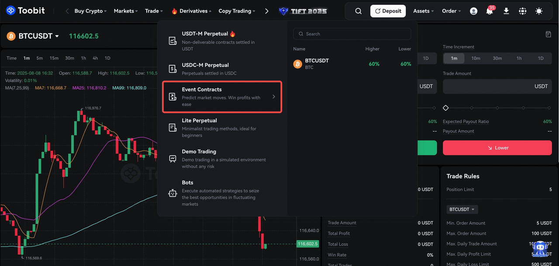Click the Expected Payout Ratio label
Screen dimensions: 559x266
(x=466, y=121)
